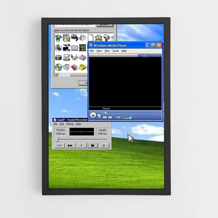
Task: Click "Select an icon from the list below" label
Action: coord(72,30)
